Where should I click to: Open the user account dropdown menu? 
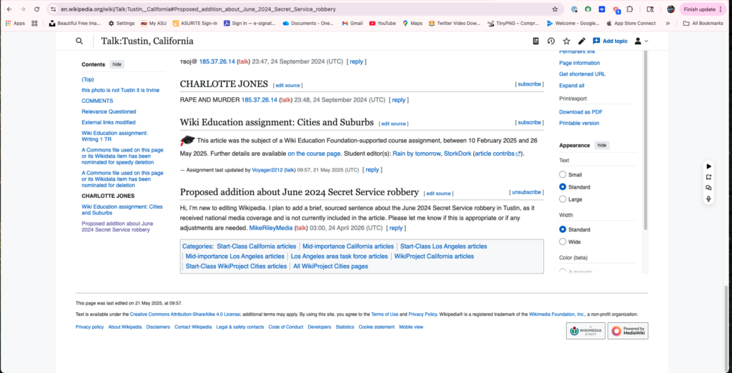coord(641,41)
